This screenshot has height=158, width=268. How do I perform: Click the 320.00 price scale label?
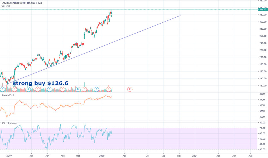[x=263, y=15]
